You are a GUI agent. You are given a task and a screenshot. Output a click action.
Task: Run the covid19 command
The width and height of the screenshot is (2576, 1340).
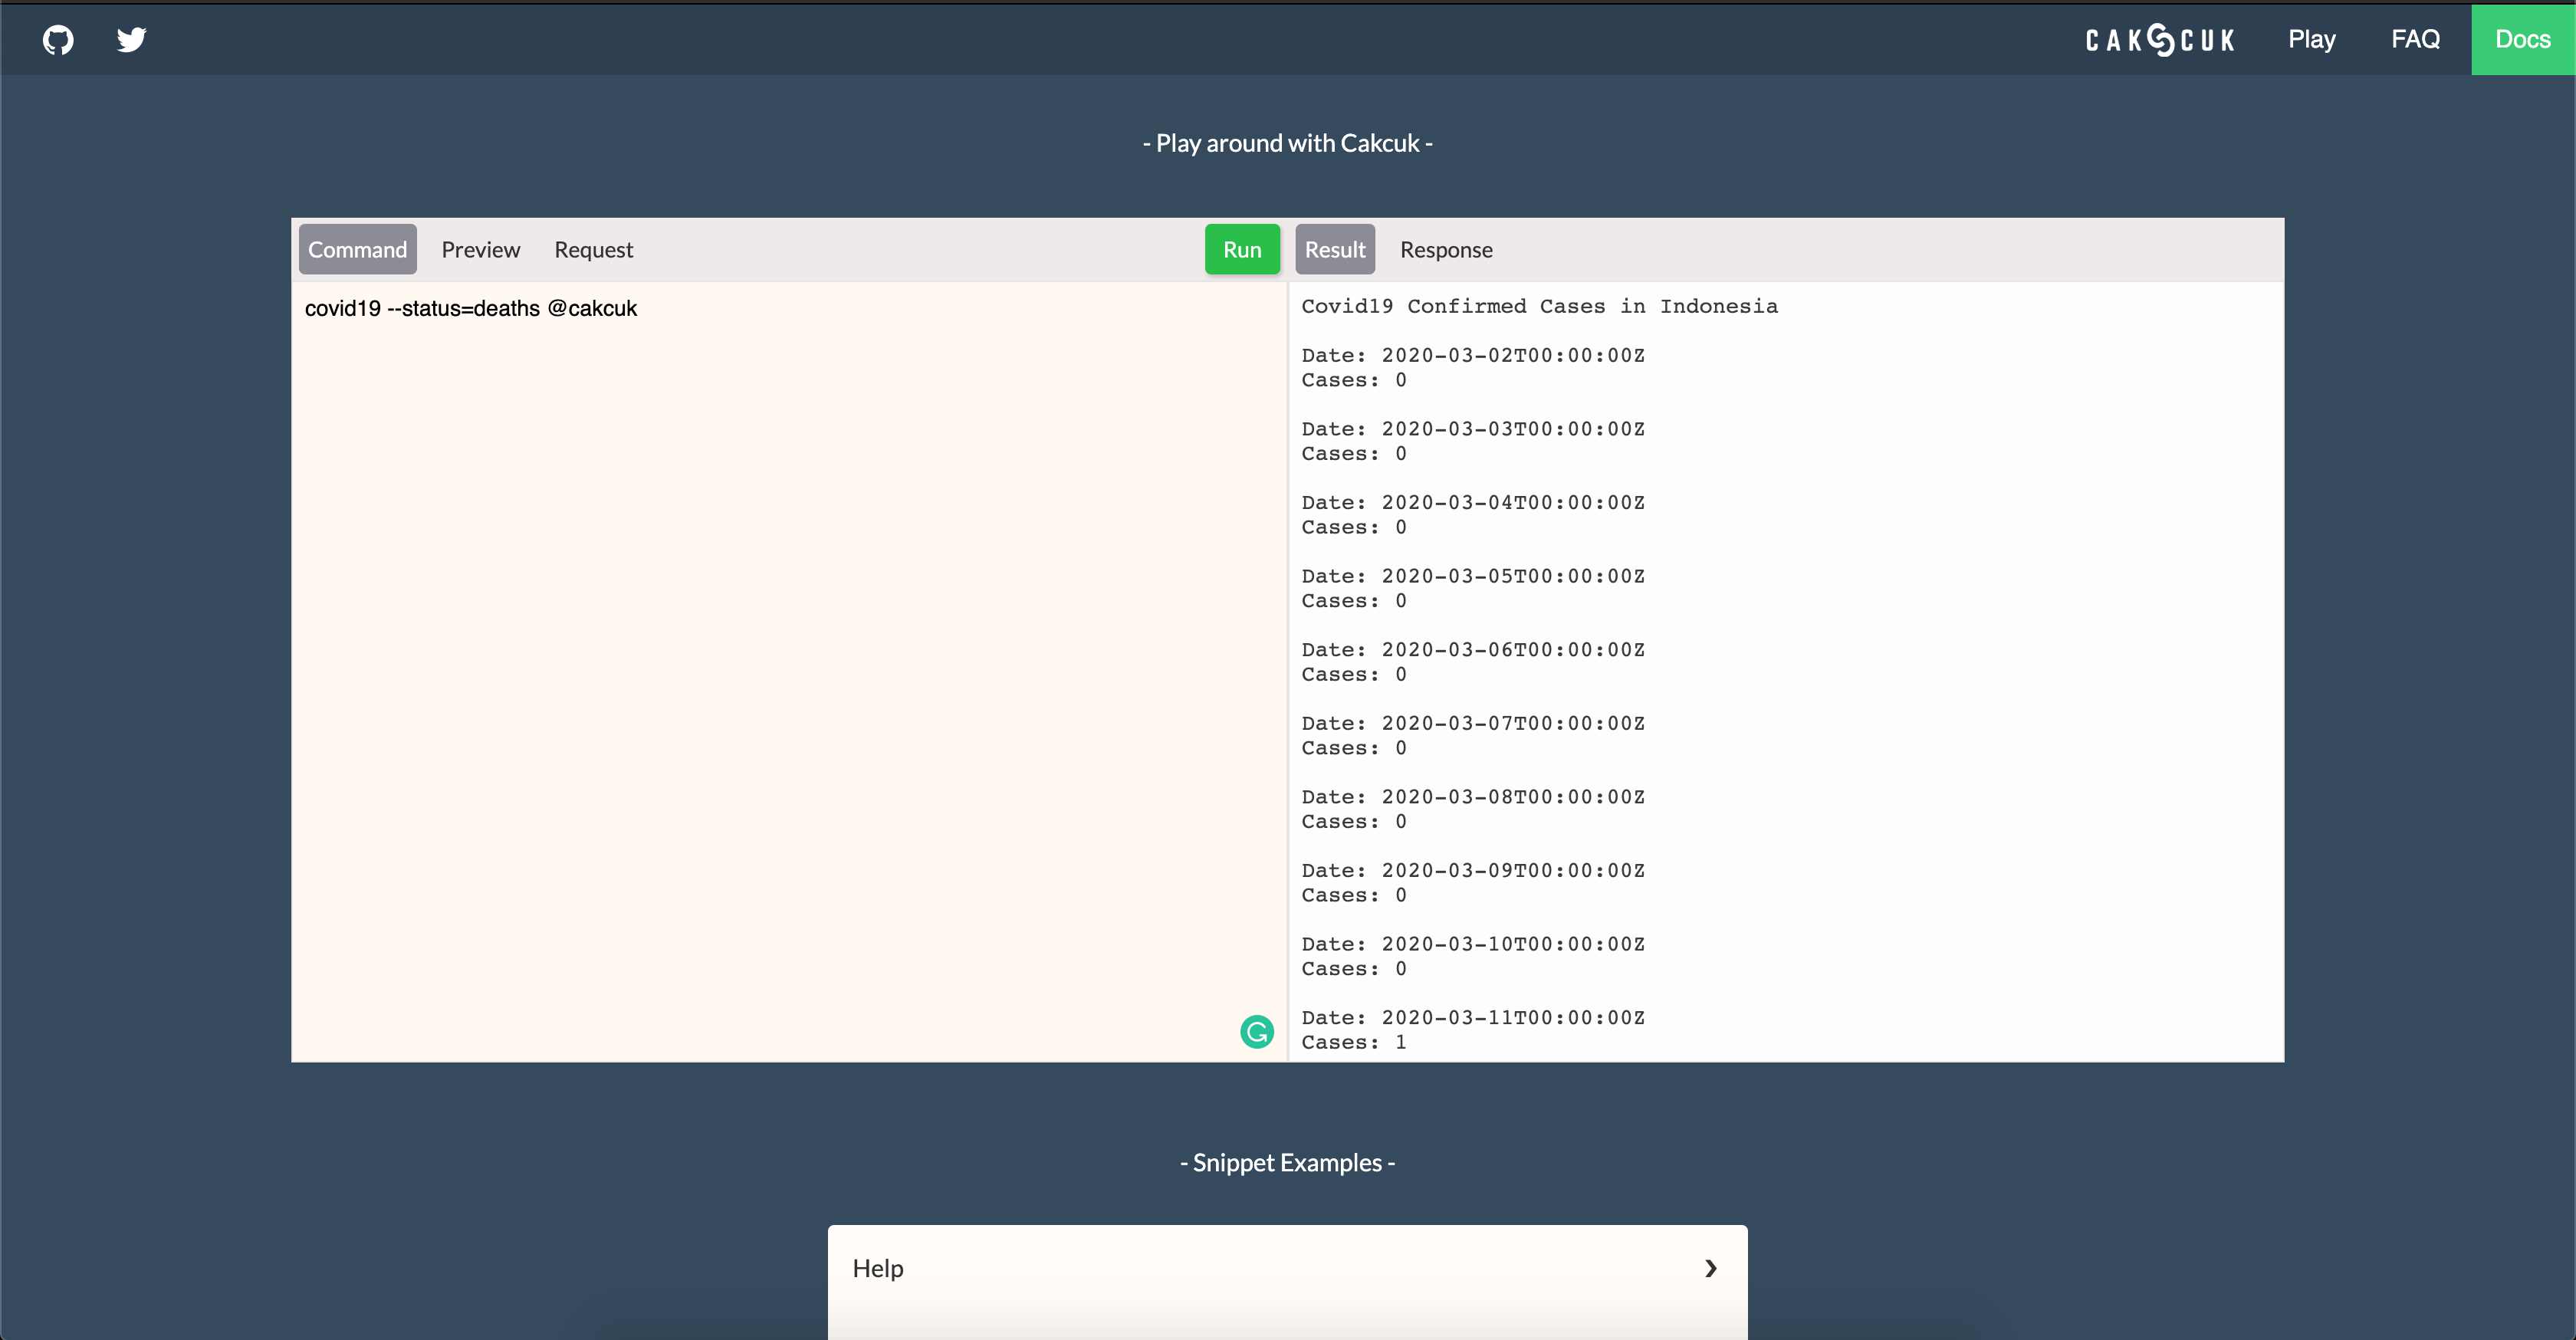[x=1242, y=249]
